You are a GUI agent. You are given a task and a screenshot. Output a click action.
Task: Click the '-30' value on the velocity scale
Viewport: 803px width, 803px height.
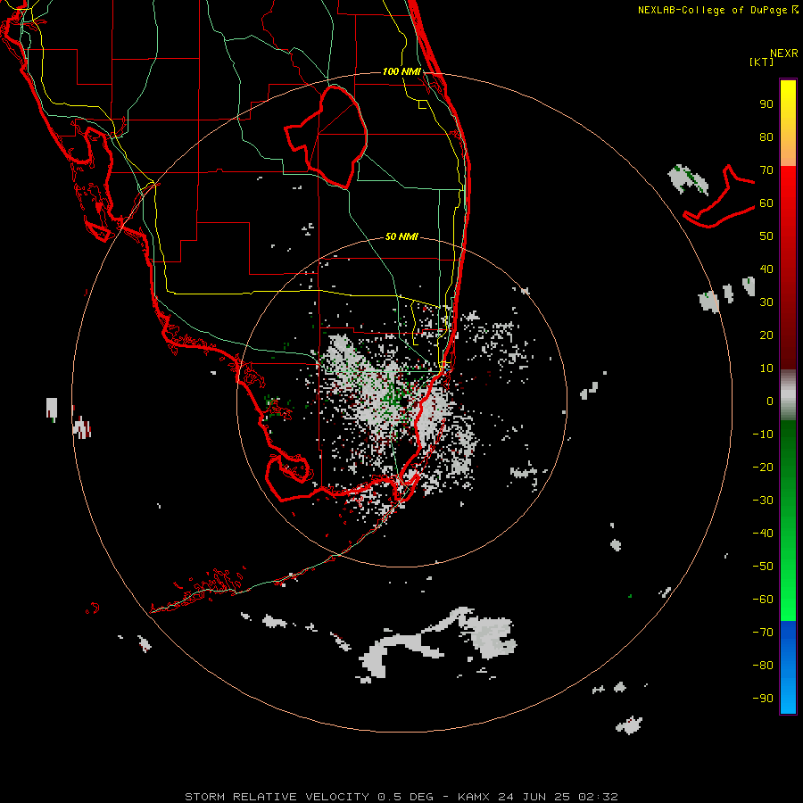[x=763, y=501]
